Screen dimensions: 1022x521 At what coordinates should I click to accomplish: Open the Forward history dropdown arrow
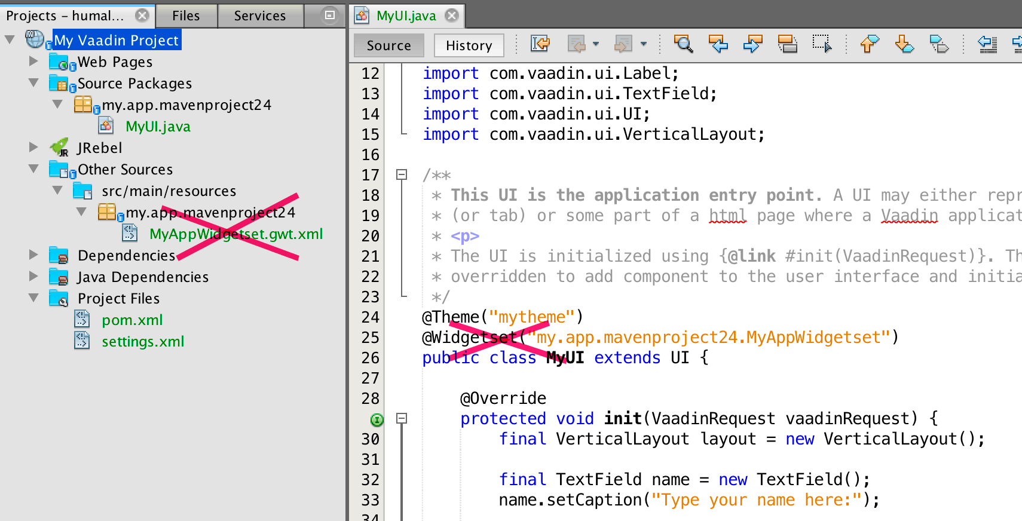[643, 44]
